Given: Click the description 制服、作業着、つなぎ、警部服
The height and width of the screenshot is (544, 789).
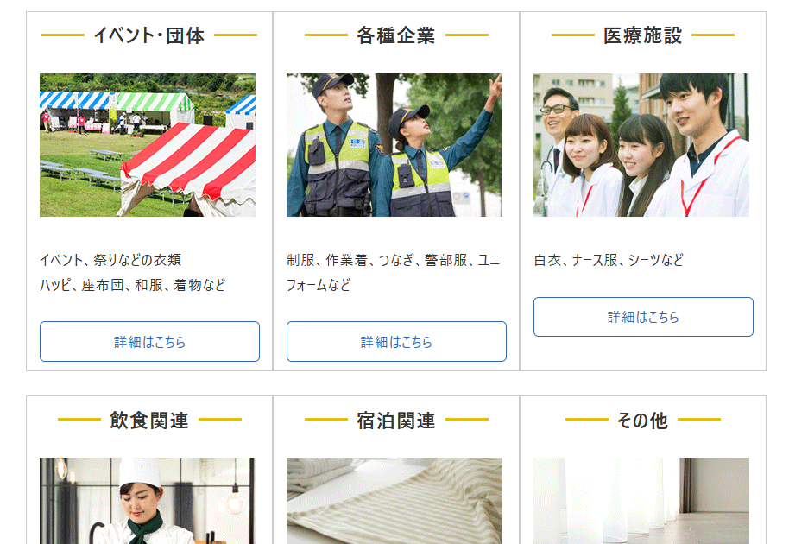Looking at the screenshot, I should pyautogui.click(x=377, y=260).
